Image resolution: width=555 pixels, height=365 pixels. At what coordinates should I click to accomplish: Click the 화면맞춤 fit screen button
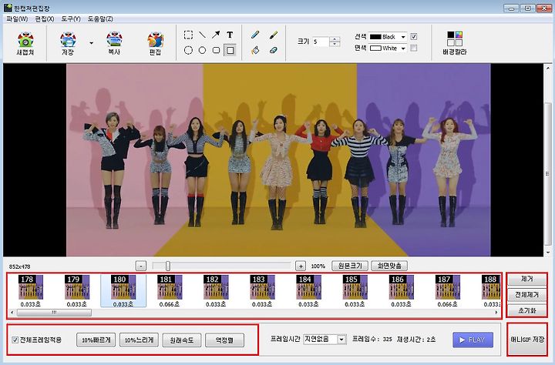[389, 266]
